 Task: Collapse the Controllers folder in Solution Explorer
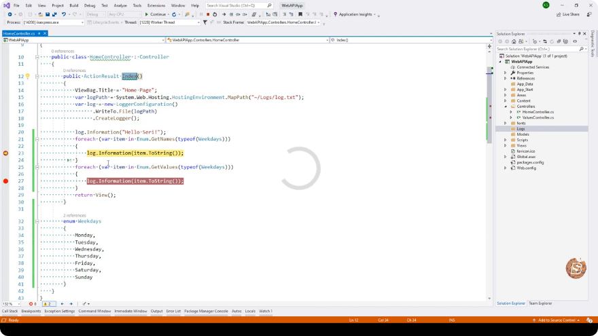506,107
